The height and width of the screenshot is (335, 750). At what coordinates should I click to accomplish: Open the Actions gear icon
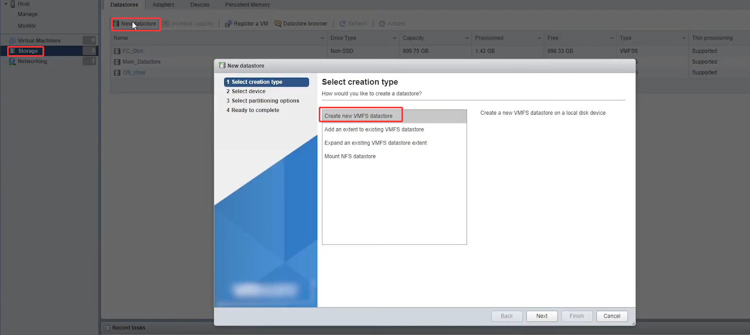coord(382,24)
